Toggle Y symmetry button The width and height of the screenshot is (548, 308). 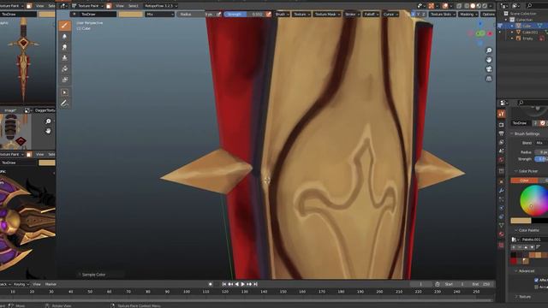click(419, 15)
